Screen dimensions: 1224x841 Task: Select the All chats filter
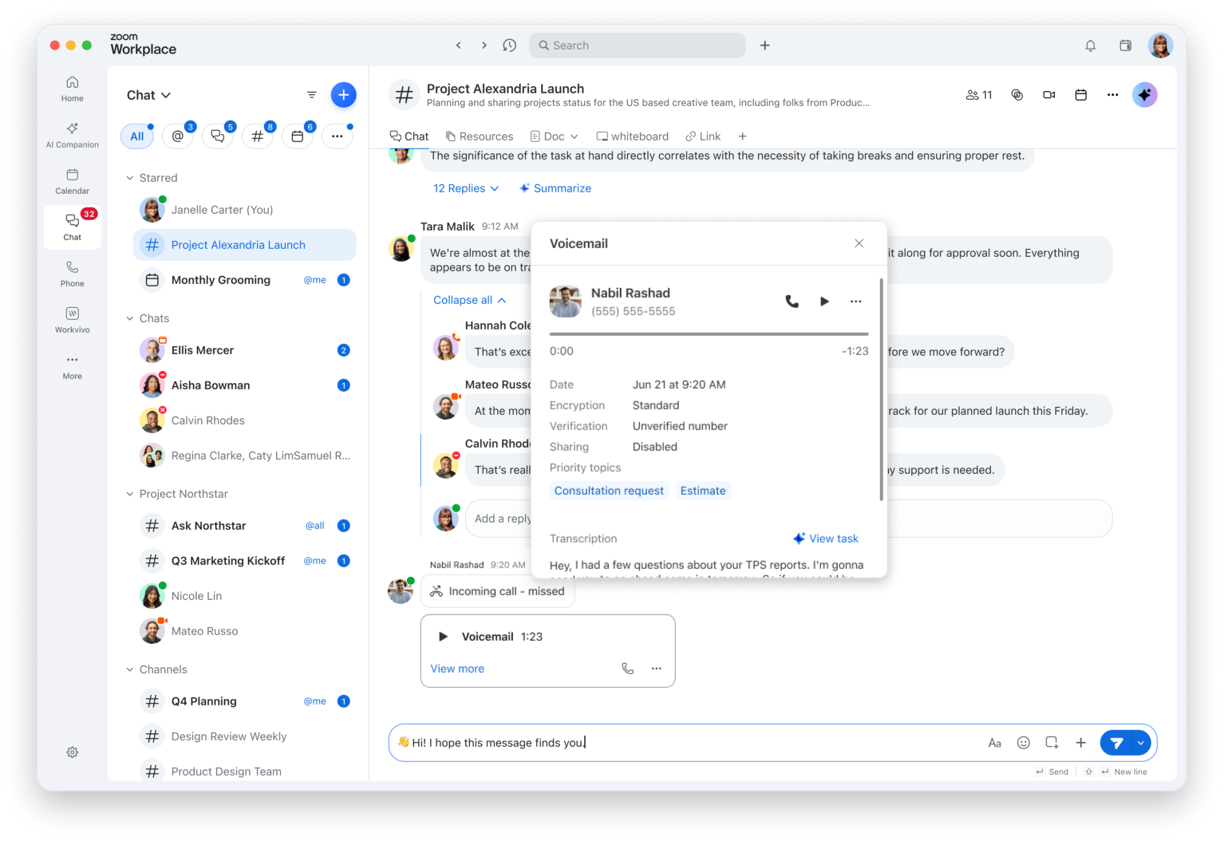137,136
